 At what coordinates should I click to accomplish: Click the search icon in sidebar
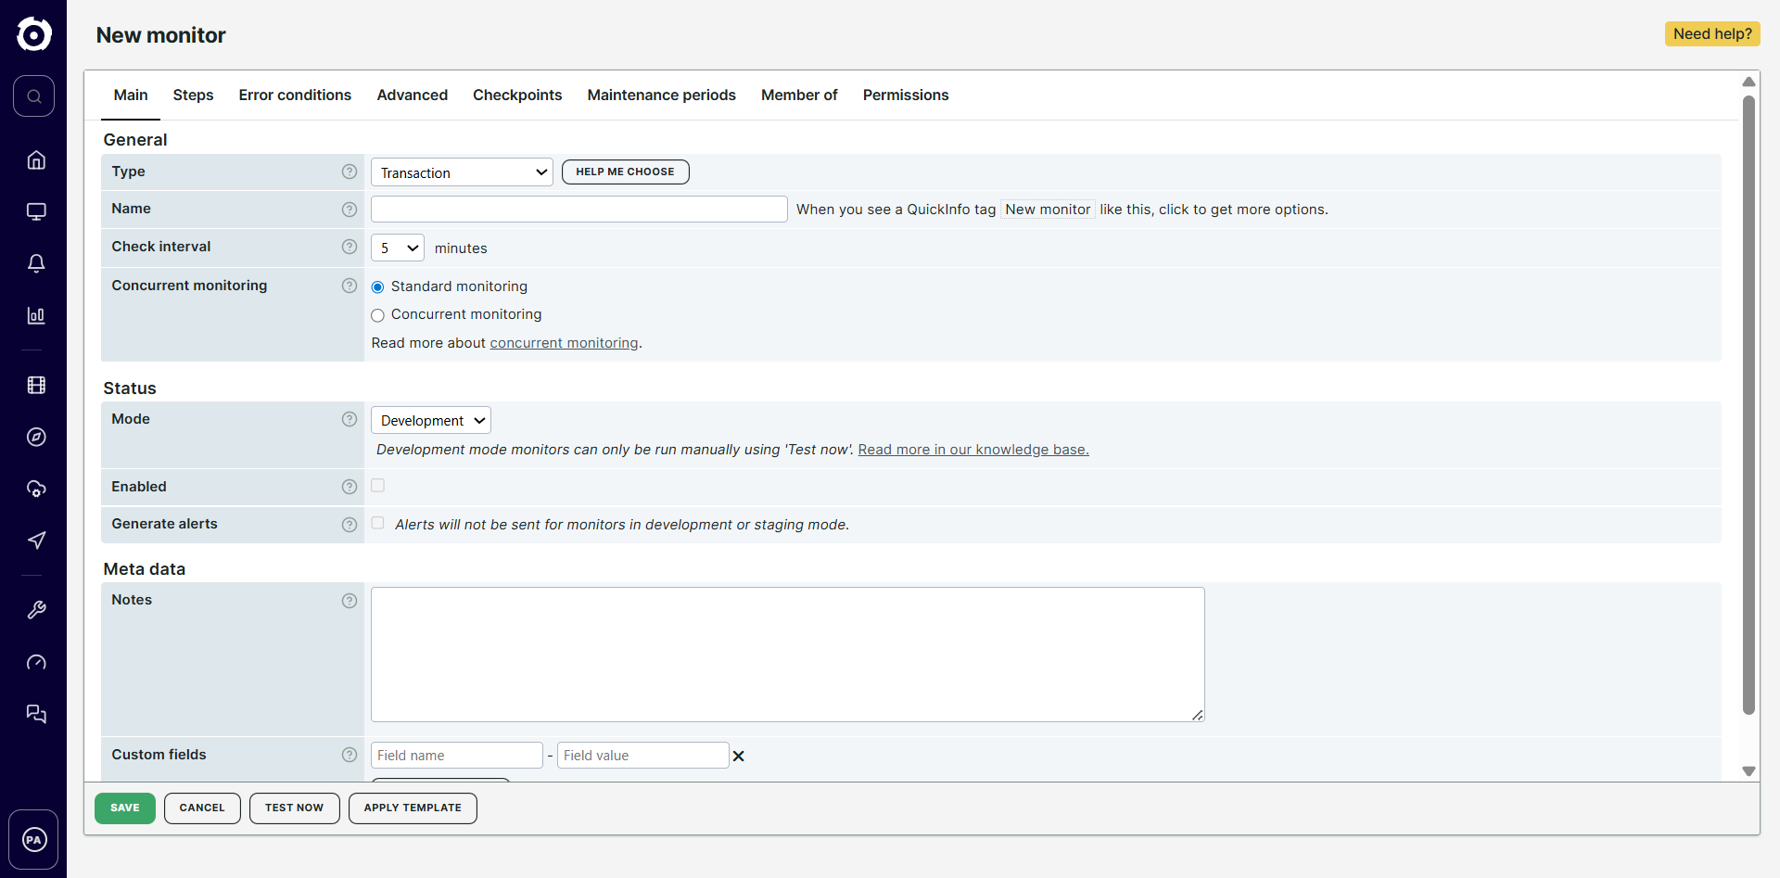(34, 96)
